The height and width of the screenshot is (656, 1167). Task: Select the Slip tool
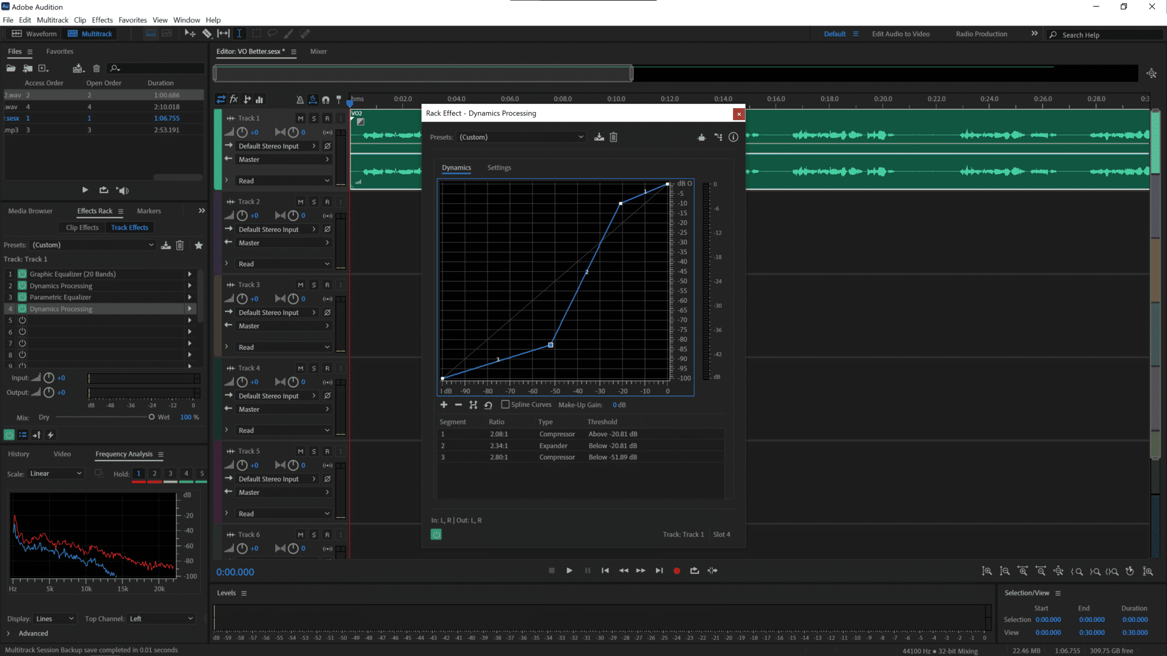point(223,33)
